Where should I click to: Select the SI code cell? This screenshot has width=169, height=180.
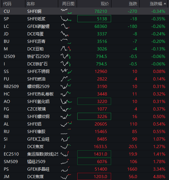click(x=6, y=139)
